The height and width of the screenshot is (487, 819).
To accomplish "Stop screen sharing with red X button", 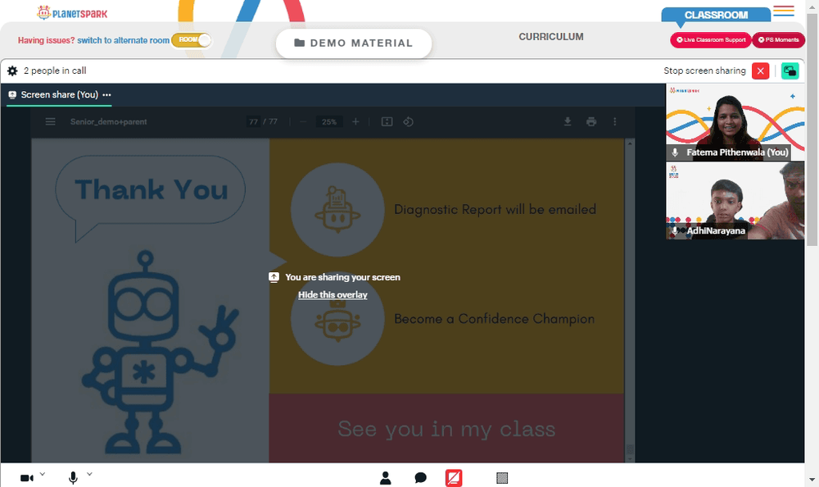I will (x=760, y=71).
